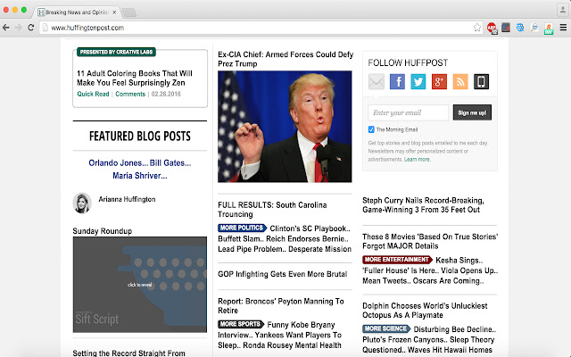Open Dolphin Chooses World's Unluckiest Octopus headline
The height and width of the screenshot is (357, 571).
point(425,311)
